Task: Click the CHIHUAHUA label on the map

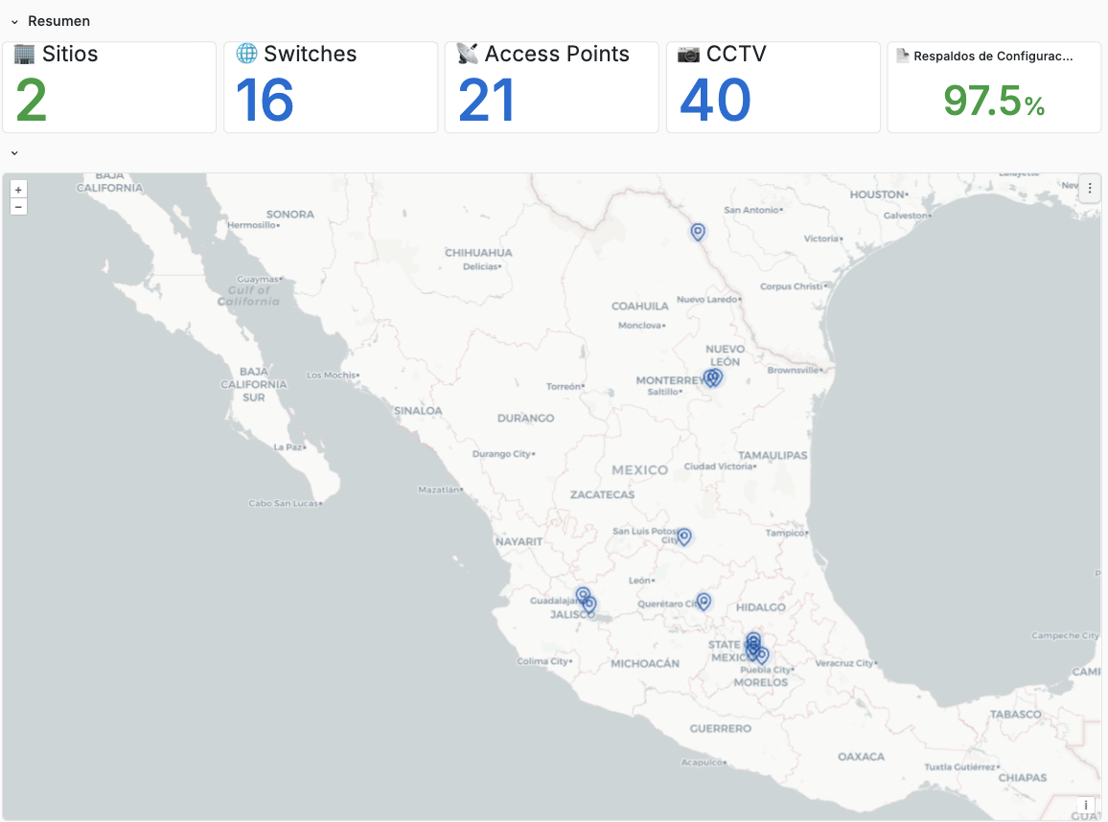Action: click(478, 253)
